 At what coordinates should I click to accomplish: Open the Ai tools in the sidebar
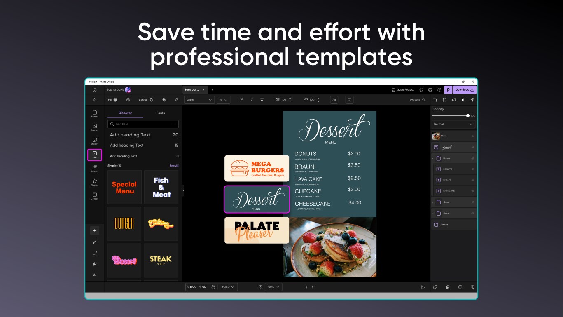(94, 275)
